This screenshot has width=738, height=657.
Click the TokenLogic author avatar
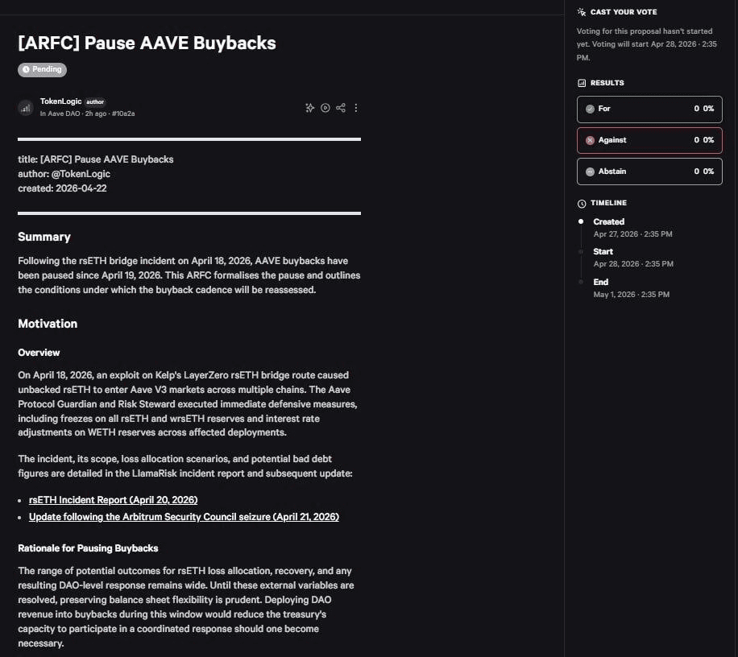coord(26,107)
